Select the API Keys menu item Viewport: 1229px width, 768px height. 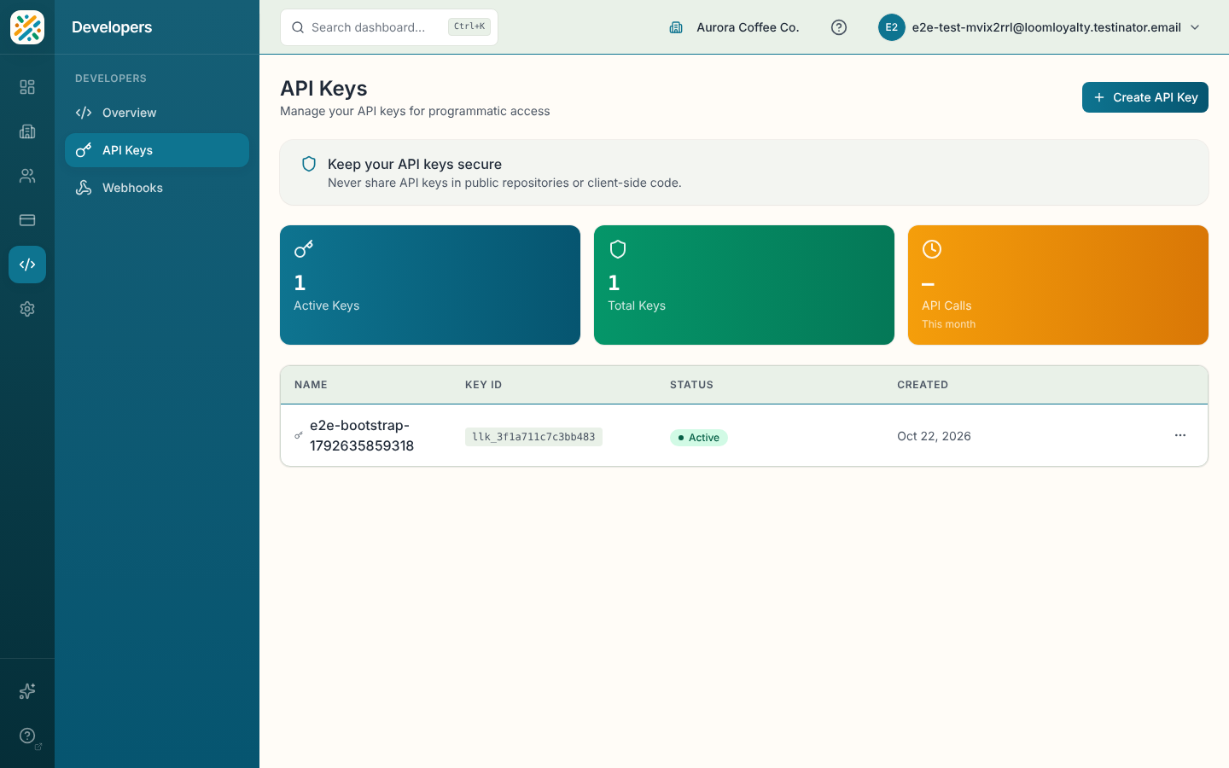coord(157,150)
